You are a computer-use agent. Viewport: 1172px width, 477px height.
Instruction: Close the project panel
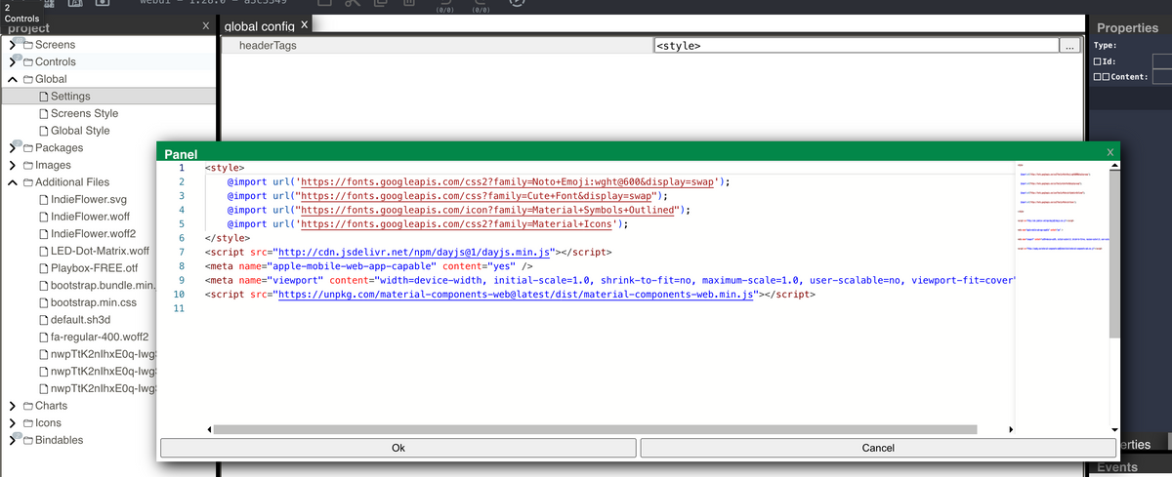205,25
